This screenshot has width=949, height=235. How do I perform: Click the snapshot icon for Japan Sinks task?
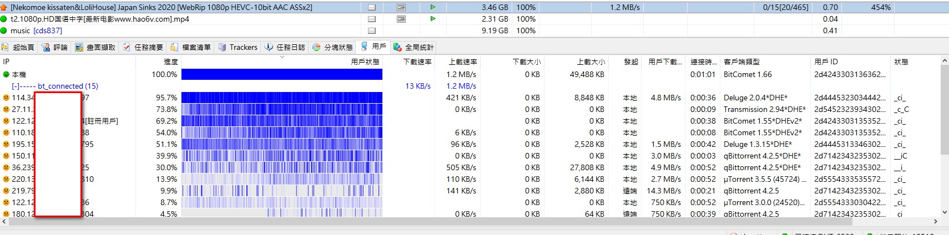click(x=401, y=7)
